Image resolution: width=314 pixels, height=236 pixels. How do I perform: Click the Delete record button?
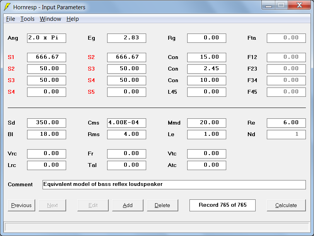[x=162, y=205]
